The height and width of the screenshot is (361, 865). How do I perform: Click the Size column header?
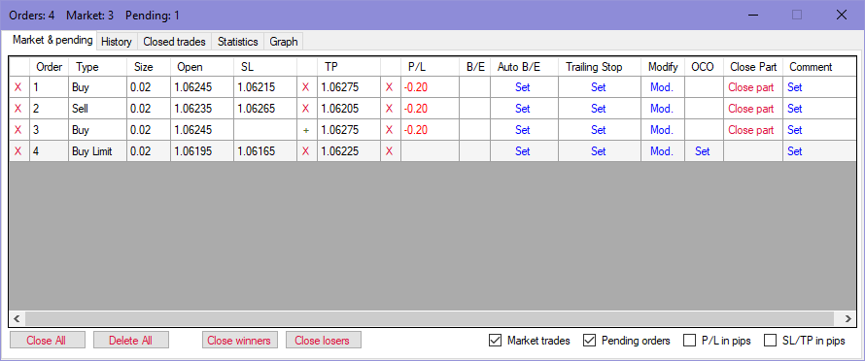pos(149,67)
